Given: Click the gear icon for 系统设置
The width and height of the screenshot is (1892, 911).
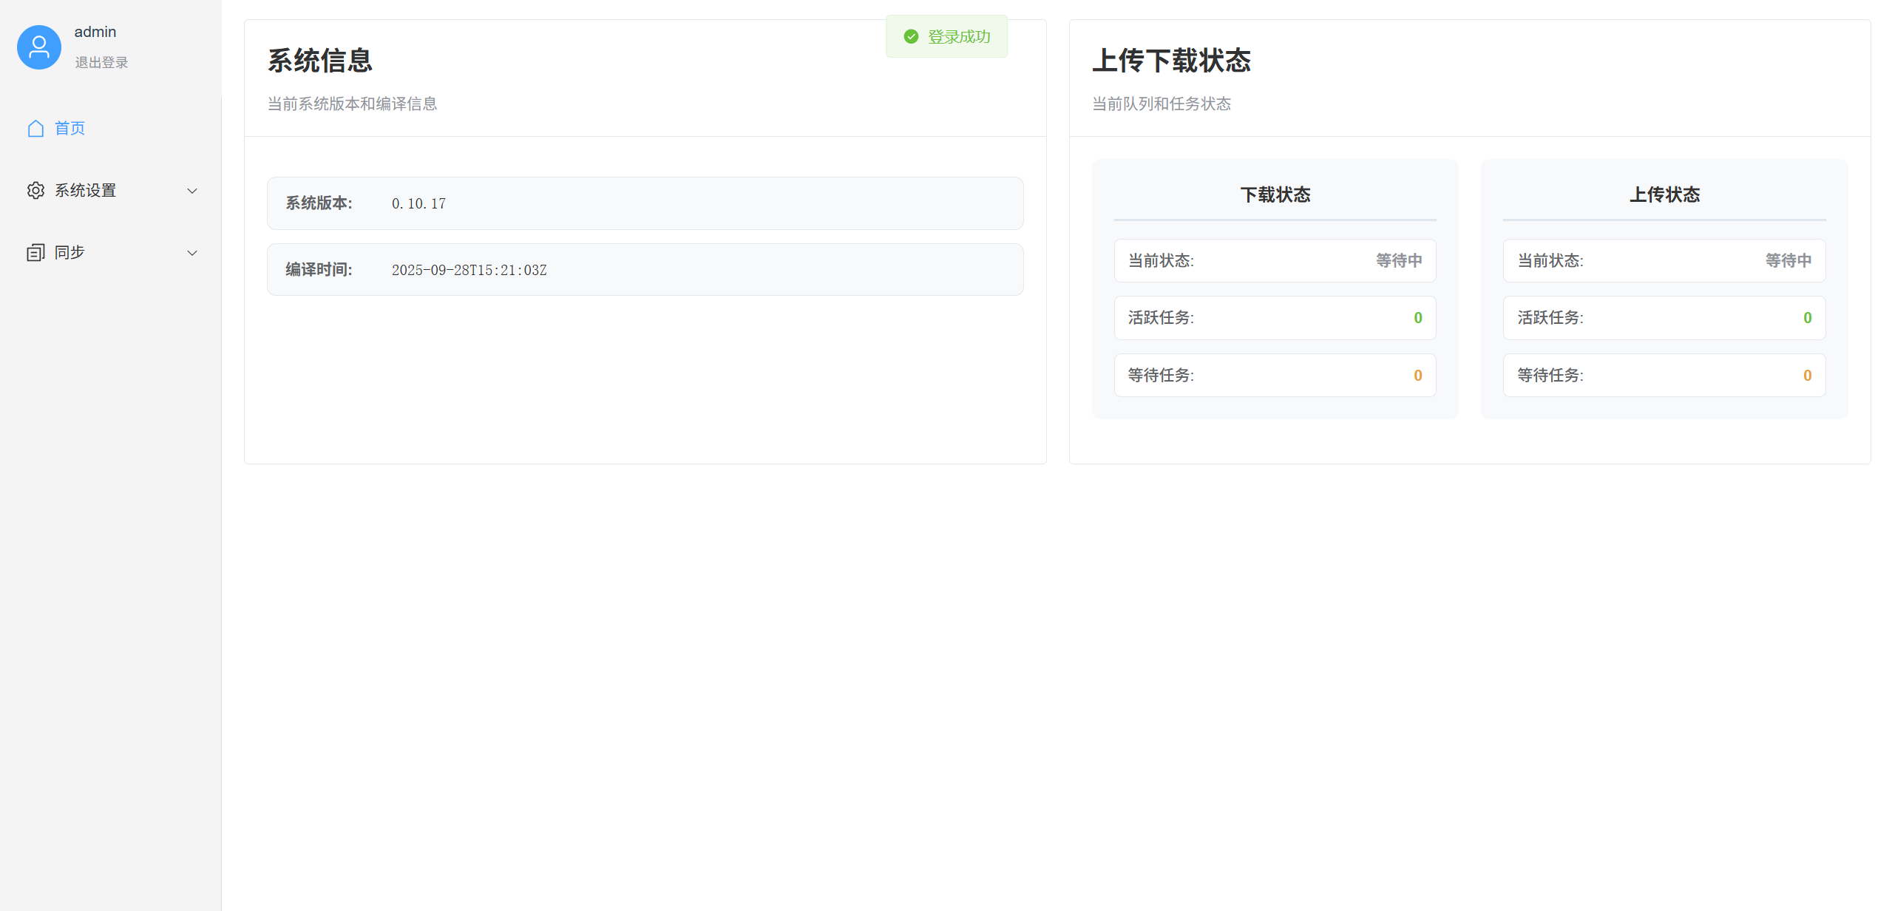Looking at the screenshot, I should [x=35, y=191].
